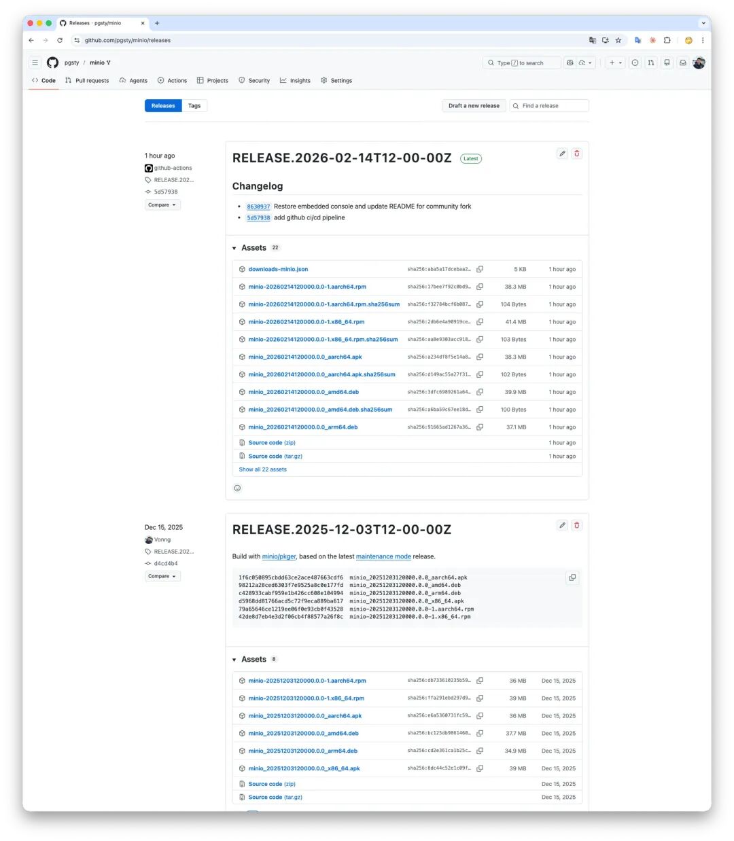Copy sha256 of minio-20260214120000.0.0-1.aarch64.rpm
The image size is (734, 841).
480,287
